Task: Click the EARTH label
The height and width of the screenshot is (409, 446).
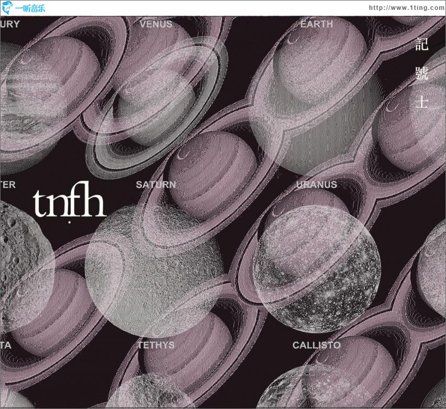Action: 317,24
